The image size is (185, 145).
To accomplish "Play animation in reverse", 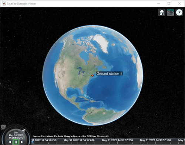I will click(10, 142).
